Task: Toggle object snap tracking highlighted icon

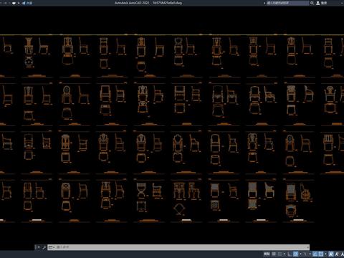Action: click(x=315, y=254)
